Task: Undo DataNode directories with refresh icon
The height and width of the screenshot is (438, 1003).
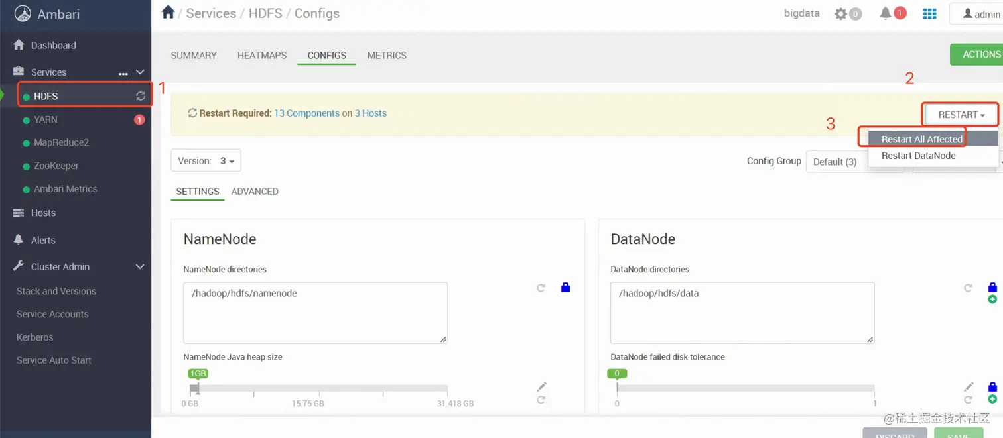Action: coord(969,288)
